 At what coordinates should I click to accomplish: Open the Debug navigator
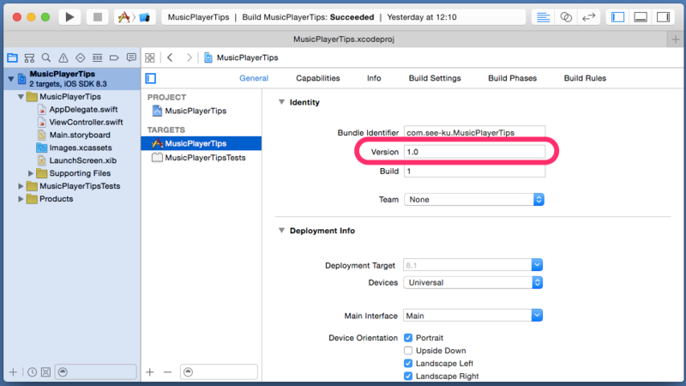pos(97,57)
